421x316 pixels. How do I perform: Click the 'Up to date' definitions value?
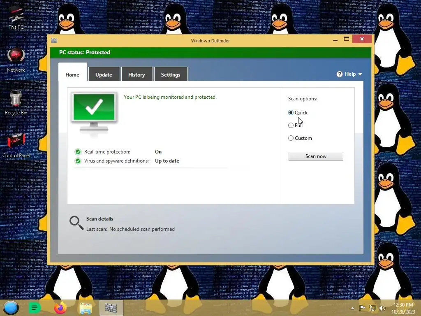[167, 161]
